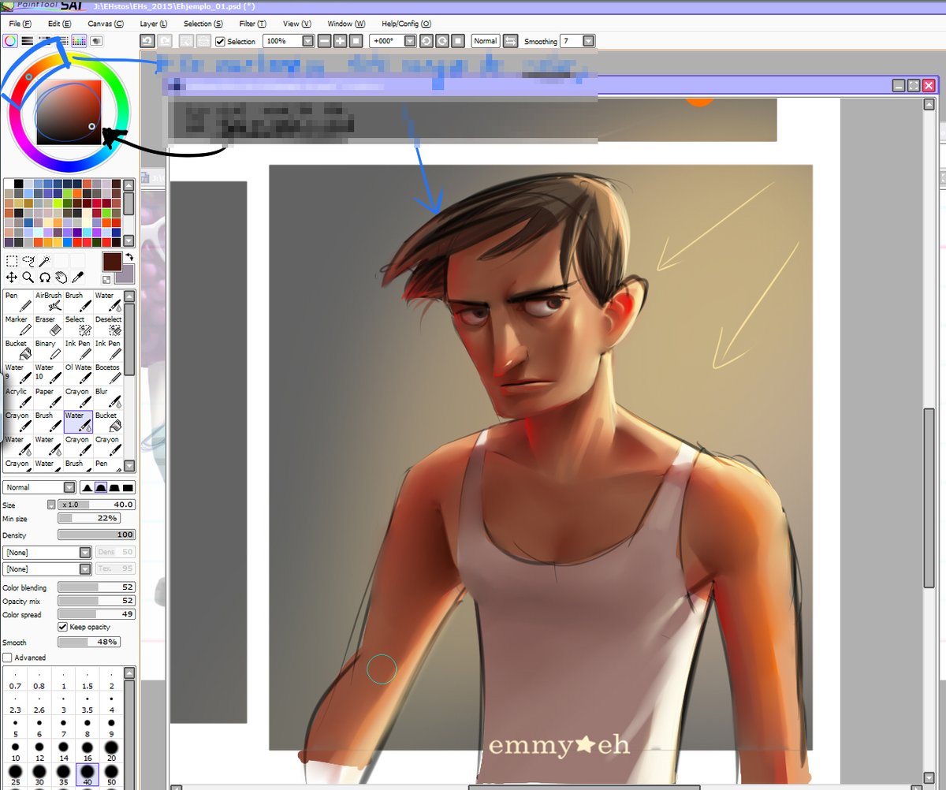Rotate view clockwise
Image resolution: width=946 pixels, height=790 pixels.
pos(442,41)
